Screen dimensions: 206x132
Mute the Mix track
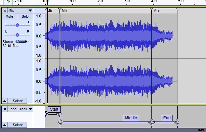10,16
